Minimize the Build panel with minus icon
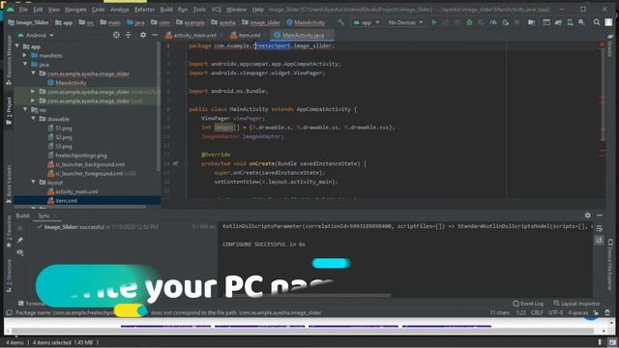This screenshot has height=348, width=619. 600,215
